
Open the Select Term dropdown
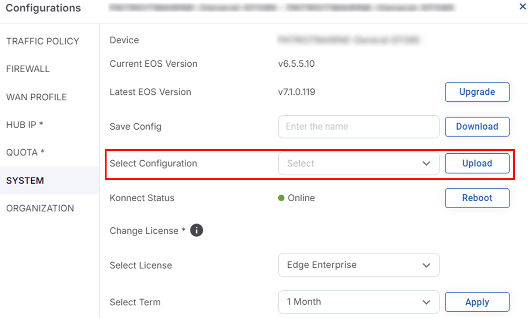point(358,302)
